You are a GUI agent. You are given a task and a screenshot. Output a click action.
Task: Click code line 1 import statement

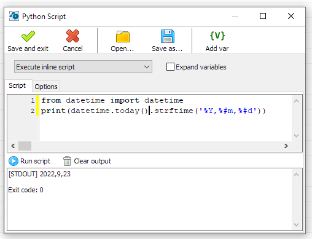(112, 100)
